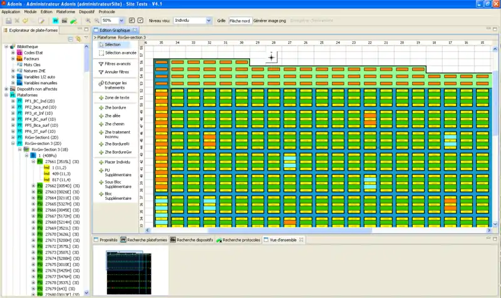Select the Zhe bordure tool

[115, 108]
